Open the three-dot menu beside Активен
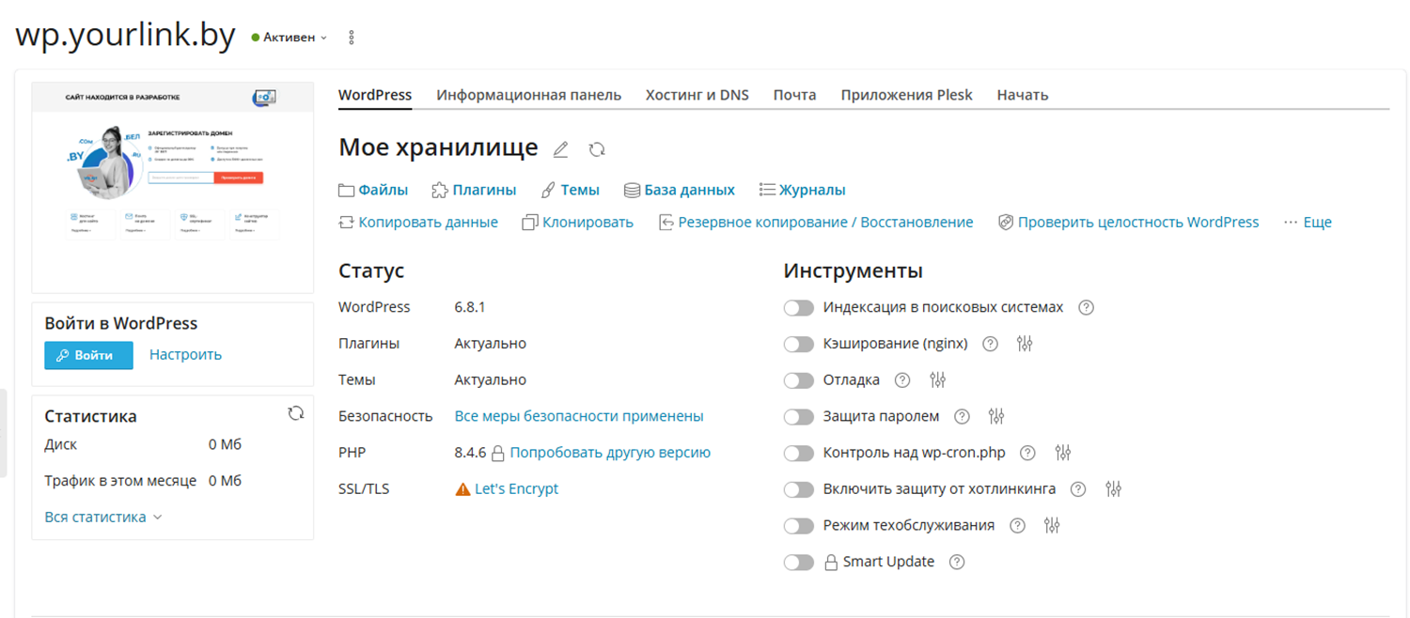 pos(352,38)
